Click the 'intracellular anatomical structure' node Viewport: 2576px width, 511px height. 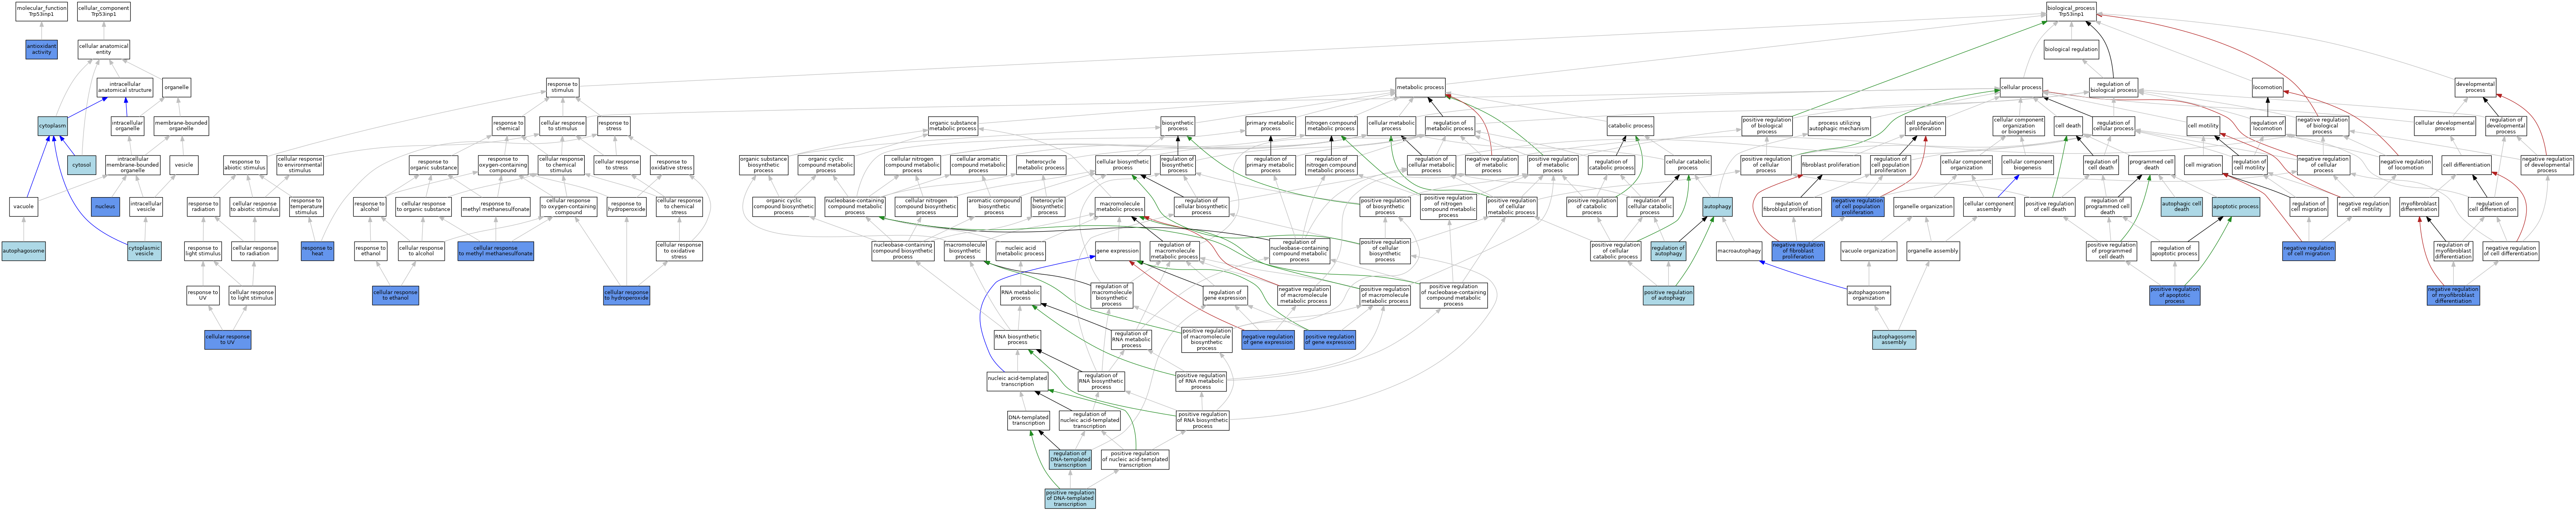[x=125, y=87]
